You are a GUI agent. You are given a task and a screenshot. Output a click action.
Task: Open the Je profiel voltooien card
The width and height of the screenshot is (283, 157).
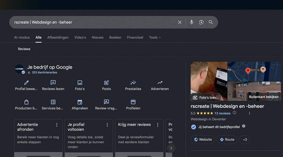click(x=89, y=138)
